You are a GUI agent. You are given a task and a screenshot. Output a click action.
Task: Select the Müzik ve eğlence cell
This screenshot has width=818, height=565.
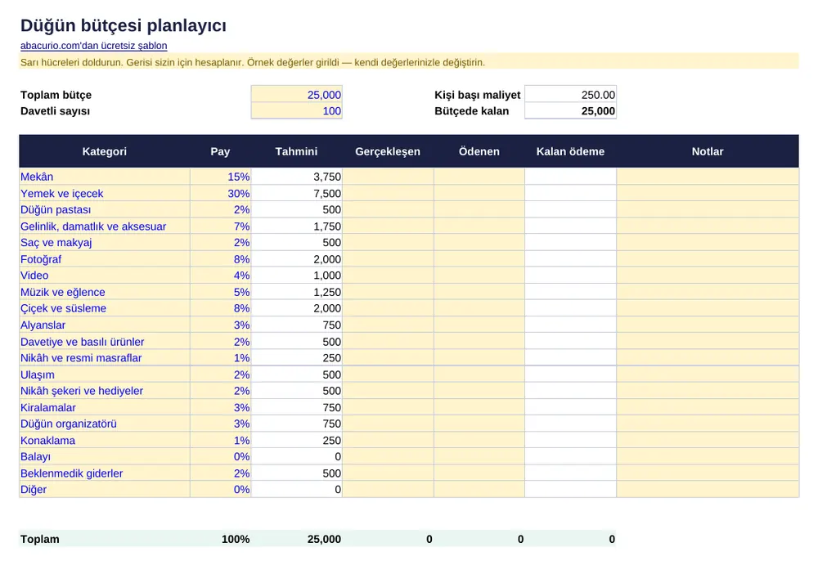pos(105,292)
